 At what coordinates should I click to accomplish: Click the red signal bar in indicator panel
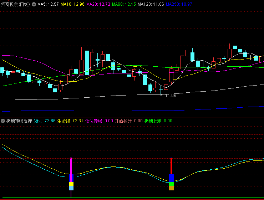pos(171,166)
